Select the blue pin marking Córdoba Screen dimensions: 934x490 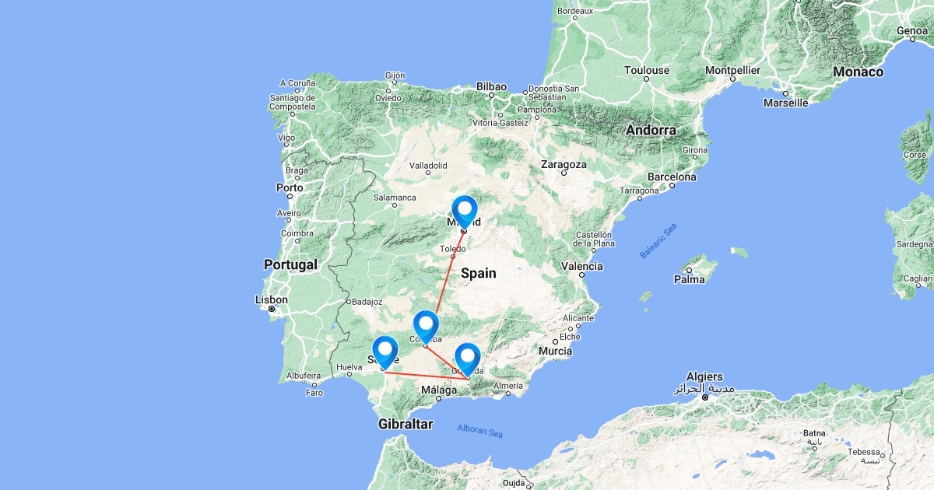pos(426,326)
